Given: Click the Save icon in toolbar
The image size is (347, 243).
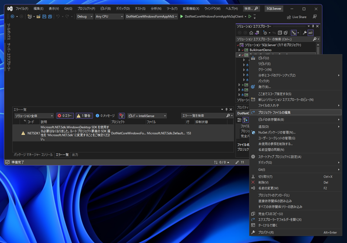Looking at the screenshot, I should click(44, 16).
